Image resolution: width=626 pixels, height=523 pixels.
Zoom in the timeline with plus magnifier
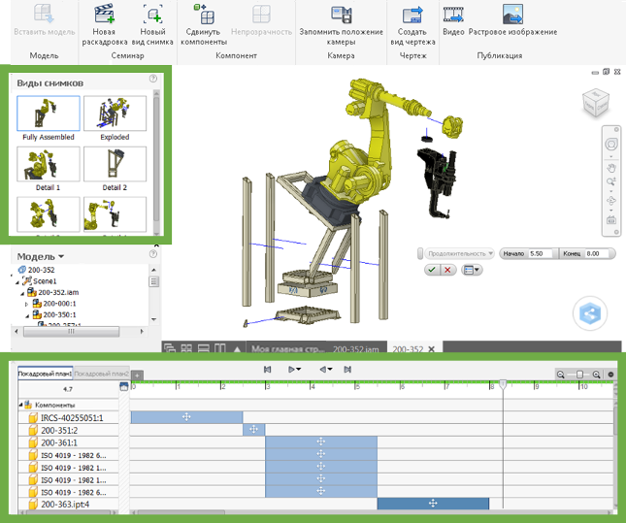[x=597, y=375]
